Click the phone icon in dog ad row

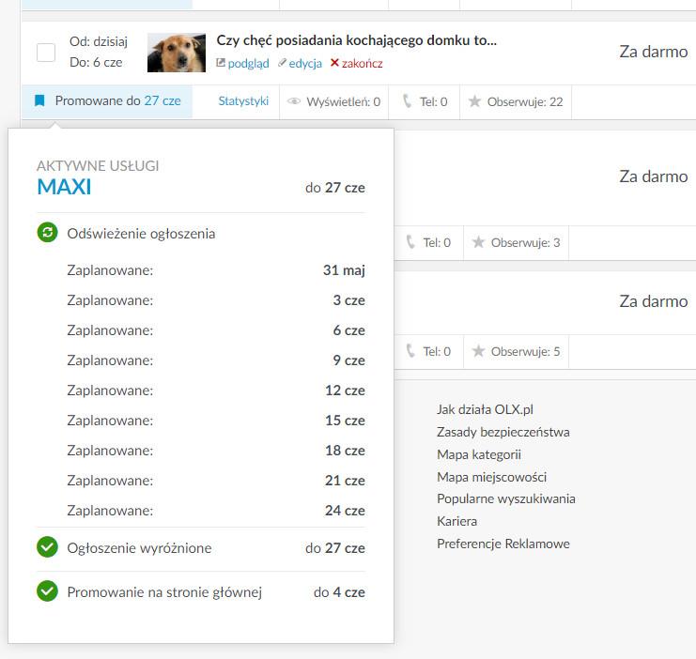click(x=407, y=101)
